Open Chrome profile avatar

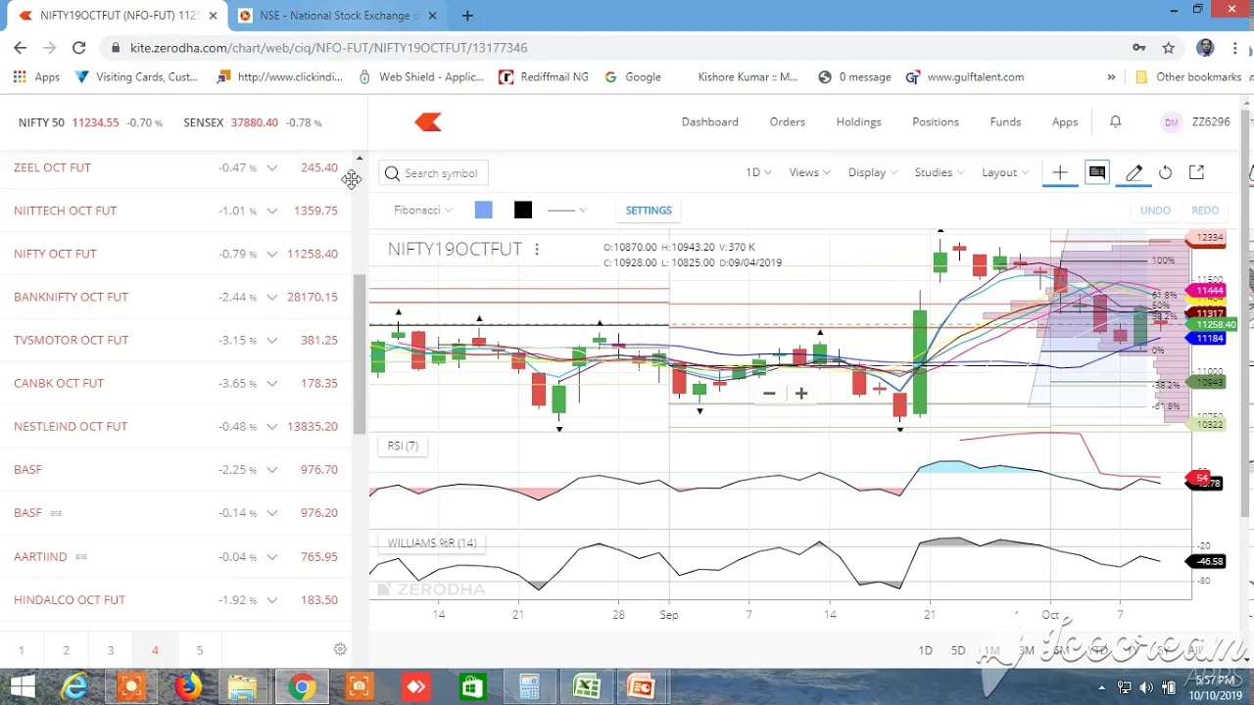pos(1205,47)
